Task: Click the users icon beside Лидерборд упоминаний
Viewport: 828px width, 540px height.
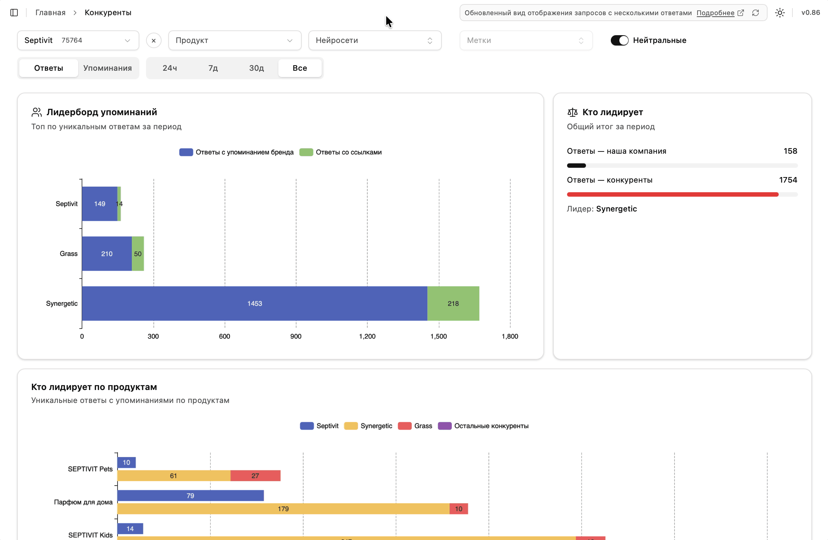Action: (37, 112)
